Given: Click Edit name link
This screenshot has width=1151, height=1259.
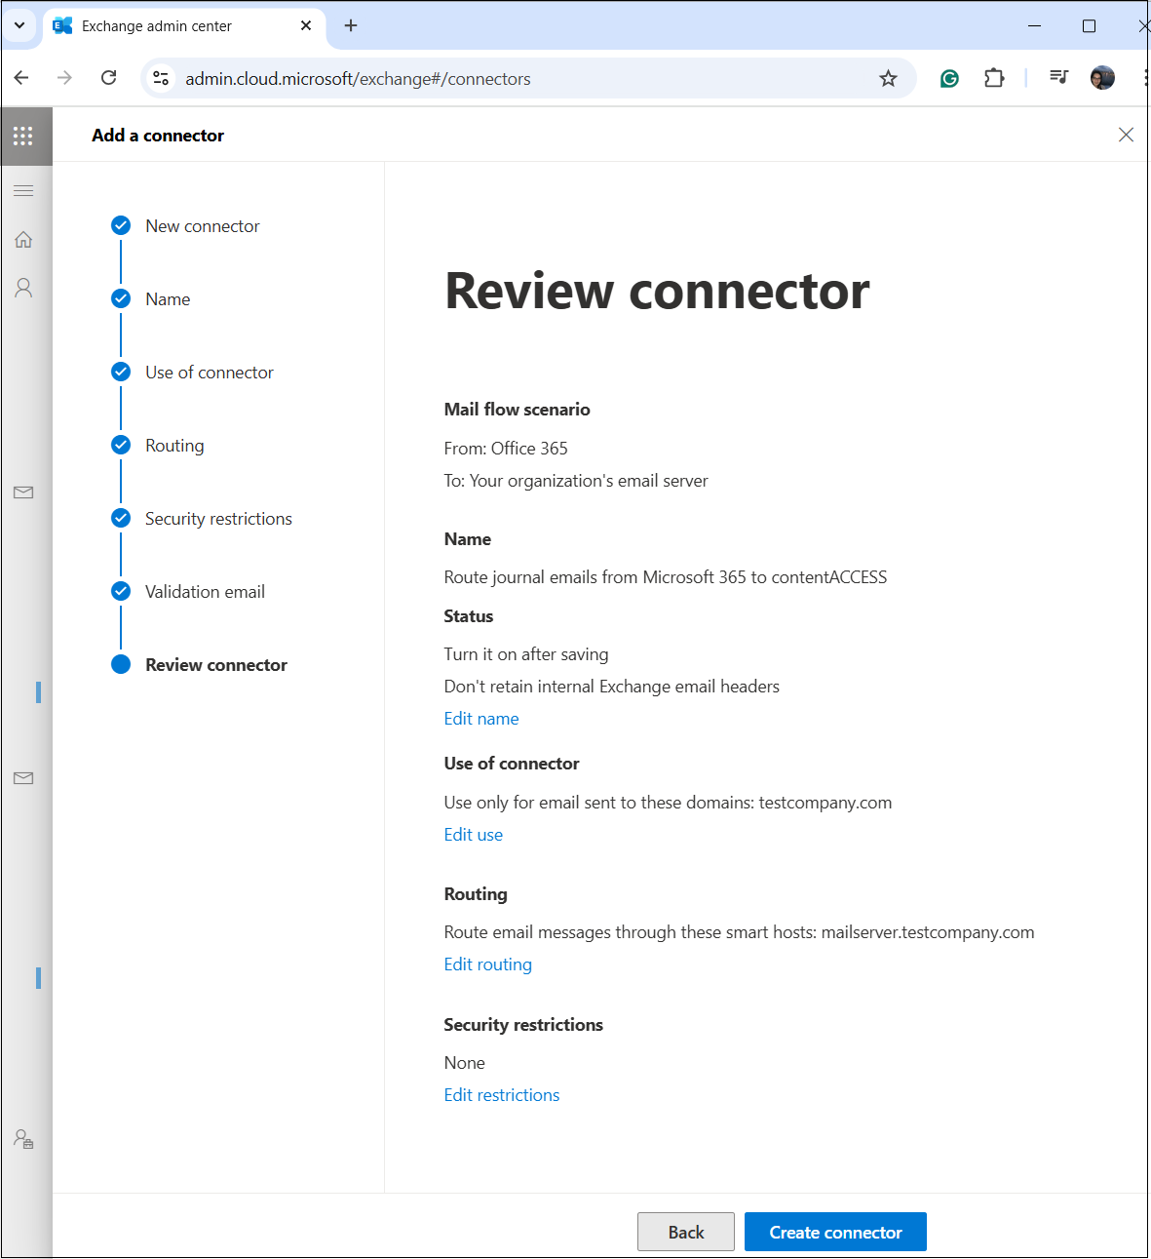Looking at the screenshot, I should pos(481,719).
